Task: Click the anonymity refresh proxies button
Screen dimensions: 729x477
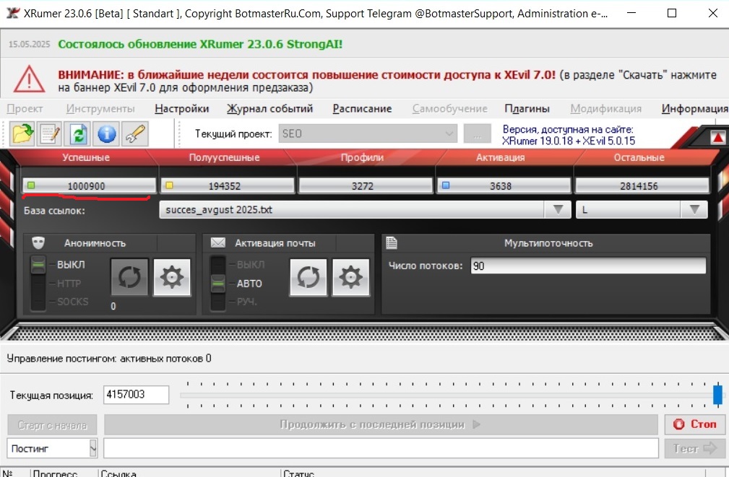Action: tap(129, 277)
